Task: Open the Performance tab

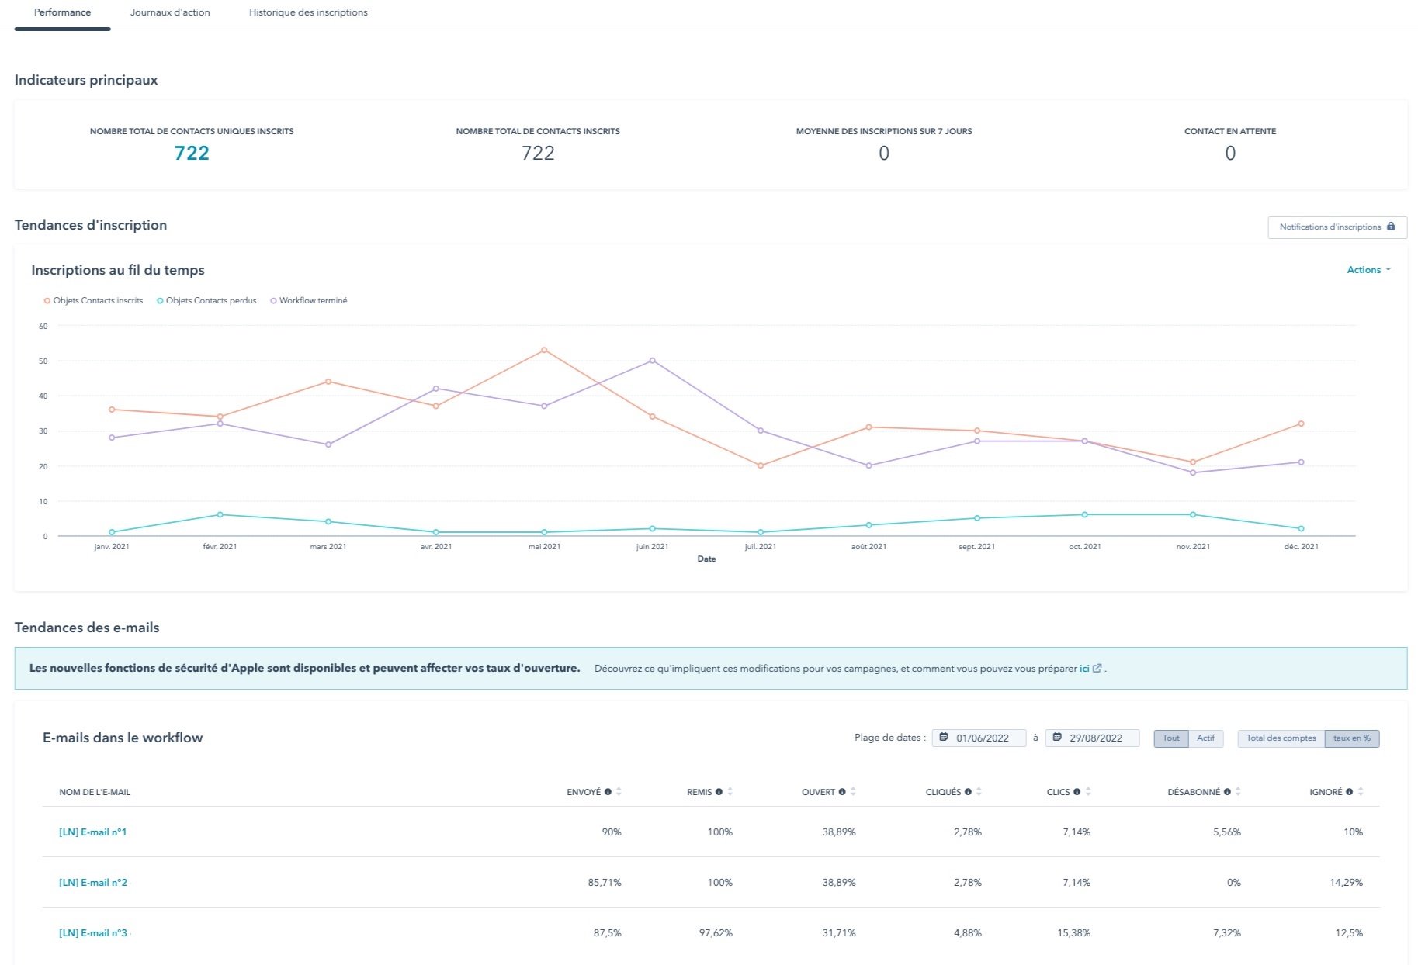Action: 63,13
